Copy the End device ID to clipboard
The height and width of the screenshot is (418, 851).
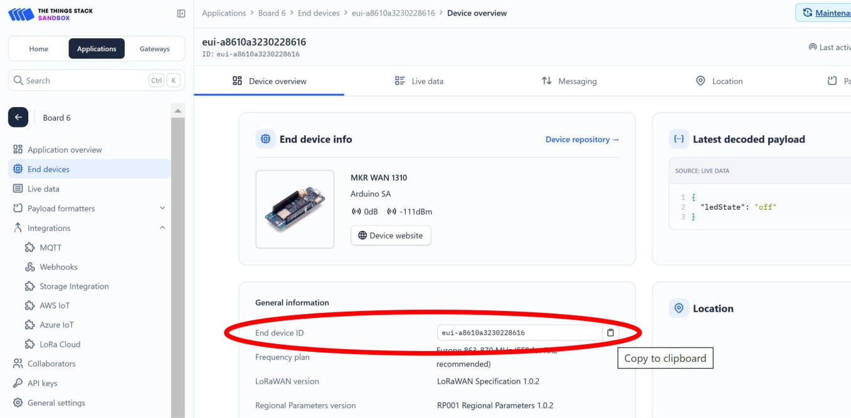(610, 332)
